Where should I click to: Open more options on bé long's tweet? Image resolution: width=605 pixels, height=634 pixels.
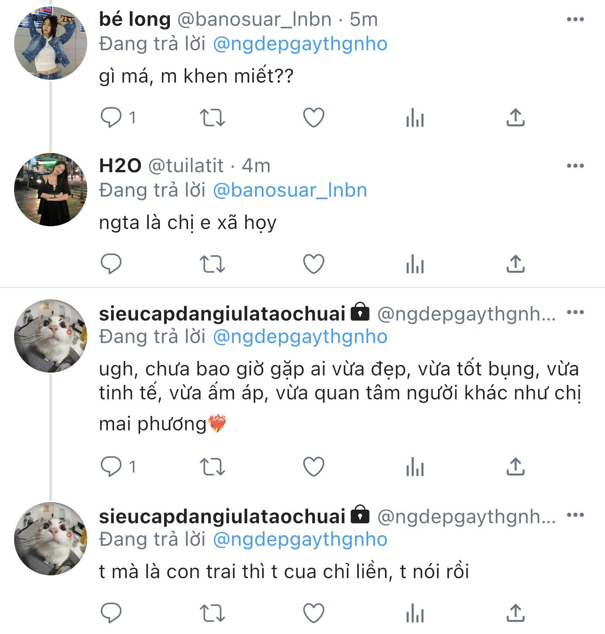(575, 19)
